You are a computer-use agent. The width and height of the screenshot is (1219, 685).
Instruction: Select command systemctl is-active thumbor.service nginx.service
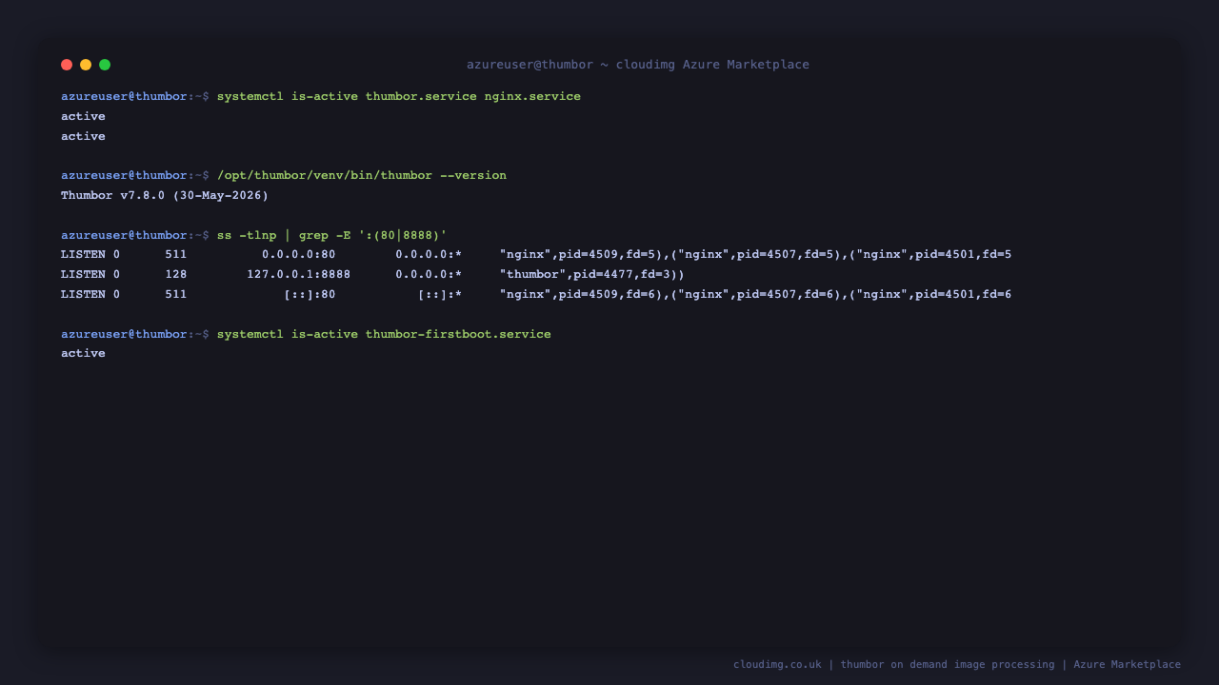point(398,97)
